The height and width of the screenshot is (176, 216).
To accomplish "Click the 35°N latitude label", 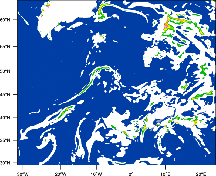I will pyautogui.click(x=5, y=140).
